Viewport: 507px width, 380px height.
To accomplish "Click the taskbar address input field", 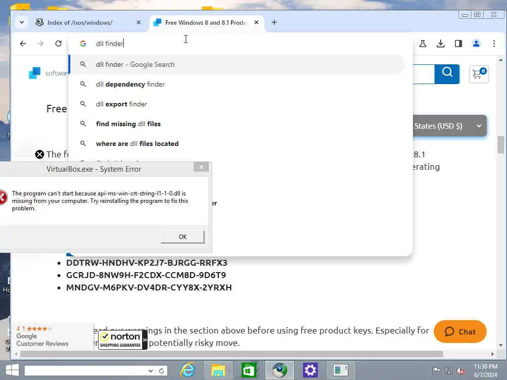I will pos(86,370).
